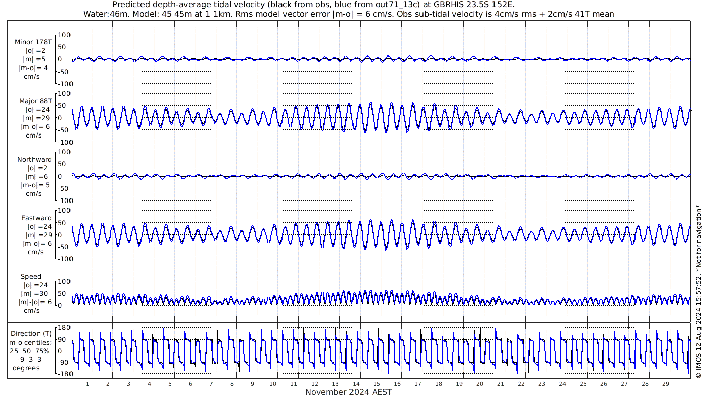Click day '21' on date axis
The height and width of the screenshot is (403, 705).
[500, 384]
